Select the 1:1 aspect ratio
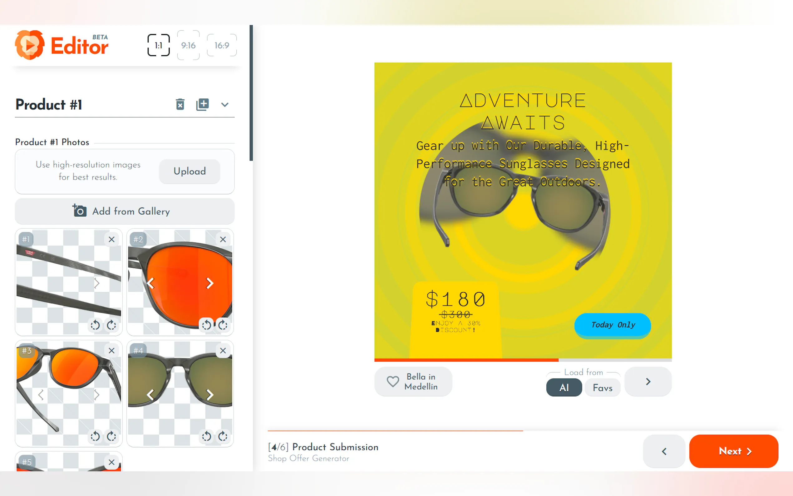The image size is (793, 496). (x=158, y=45)
